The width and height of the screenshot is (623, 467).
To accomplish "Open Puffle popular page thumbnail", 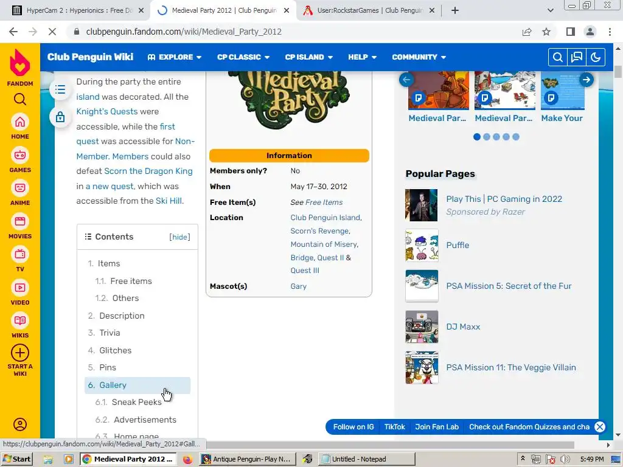I will pyautogui.click(x=422, y=245).
